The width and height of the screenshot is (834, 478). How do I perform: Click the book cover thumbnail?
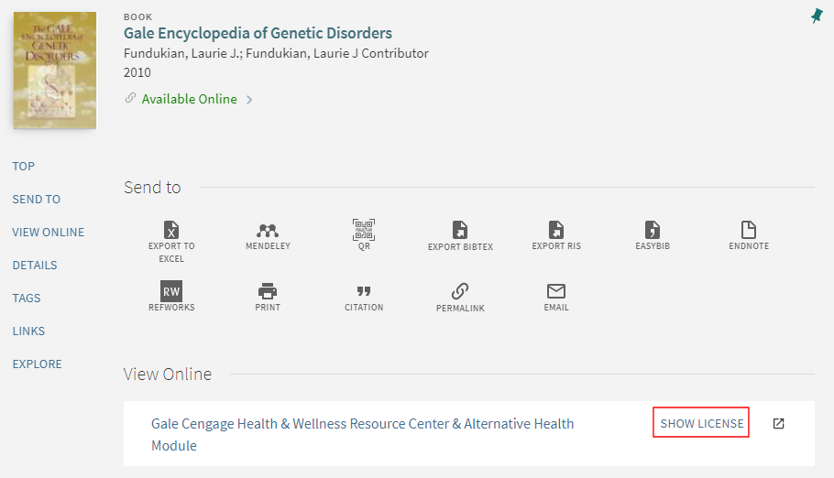tap(55, 70)
